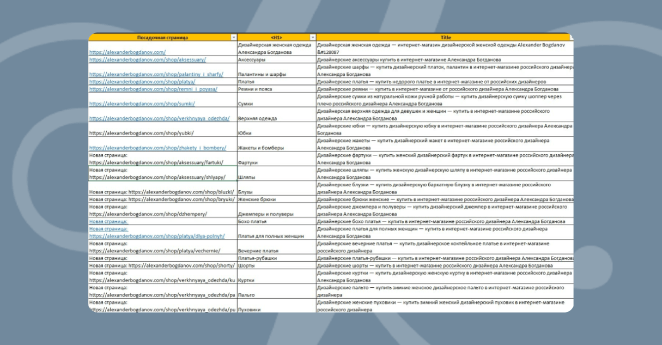Image resolution: width=662 pixels, height=345 pixels.
Task: Select Title cell beginning 'Дизайнерские ремни — купить'
Action: 445,89
